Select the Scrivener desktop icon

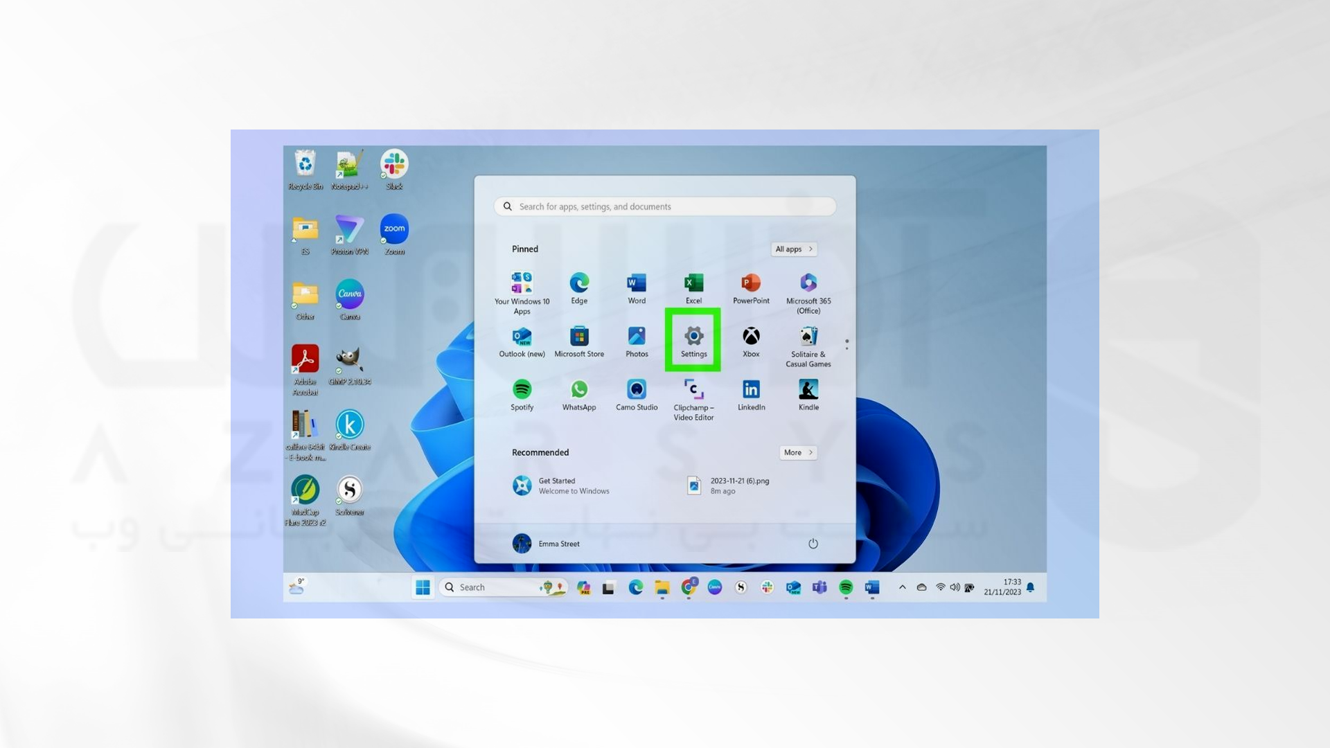[349, 495]
